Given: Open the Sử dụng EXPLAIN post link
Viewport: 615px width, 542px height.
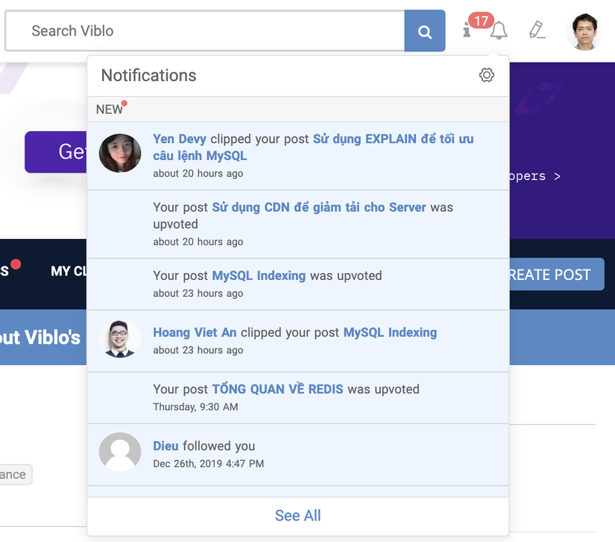Looking at the screenshot, I should pos(313,147).
